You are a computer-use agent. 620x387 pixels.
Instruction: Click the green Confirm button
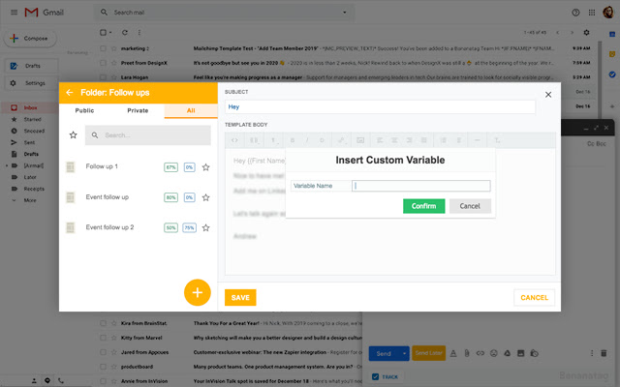coord(423,206)
